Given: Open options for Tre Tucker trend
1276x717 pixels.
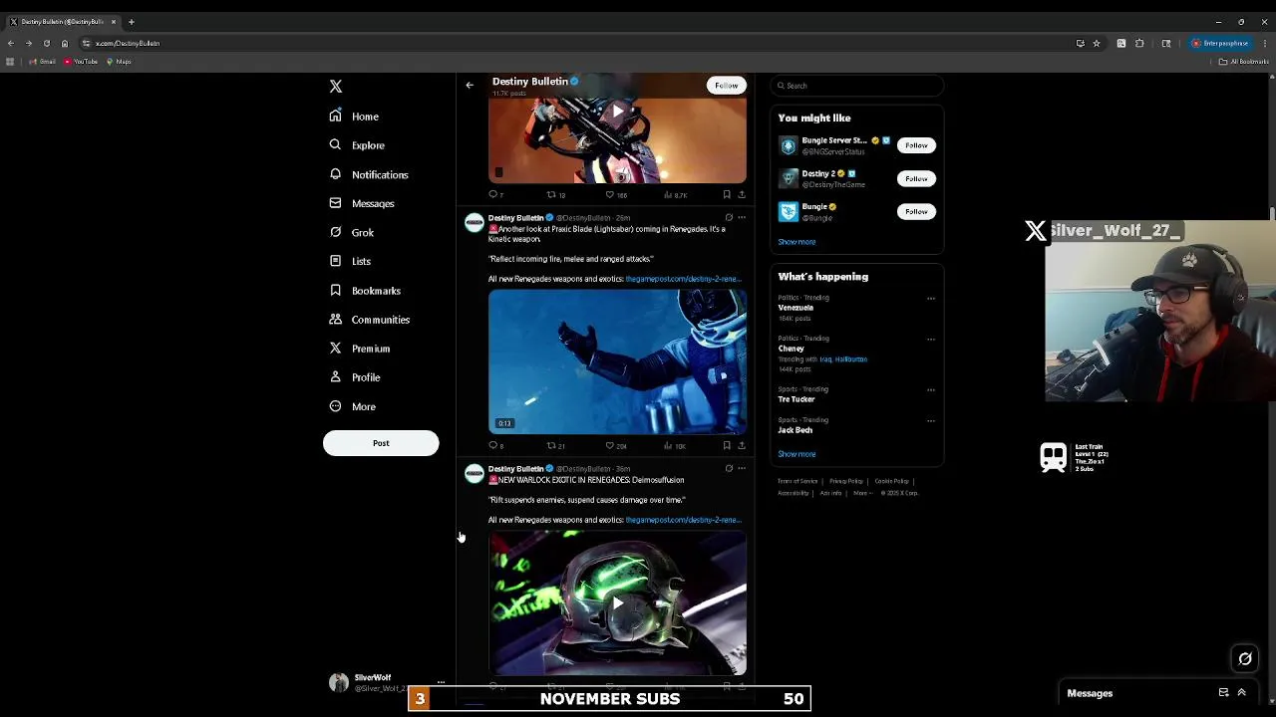Looking at the screenshot, I should point(931,389).
